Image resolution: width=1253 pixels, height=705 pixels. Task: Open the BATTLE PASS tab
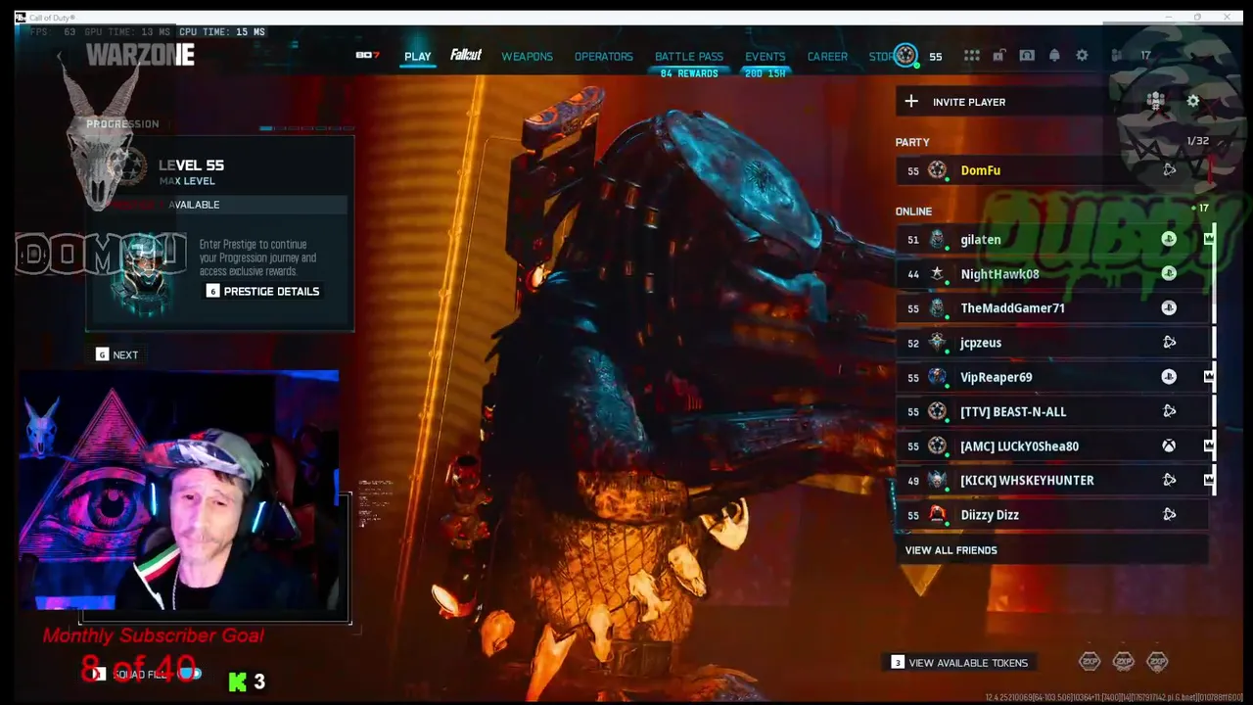(689, 57)
